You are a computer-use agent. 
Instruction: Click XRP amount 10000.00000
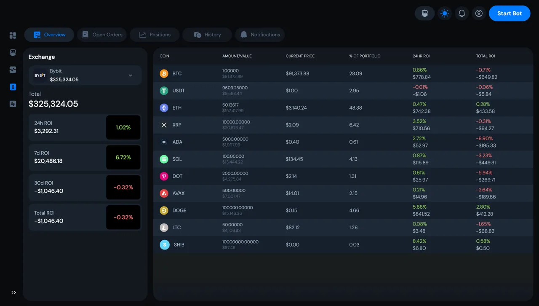tap(236, 122)
